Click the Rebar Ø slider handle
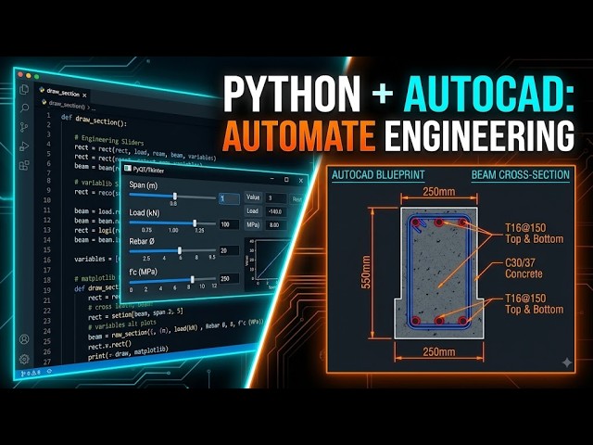Image resolution: width=593 pixels, height=445 pixels. click(x=180, y=250)
